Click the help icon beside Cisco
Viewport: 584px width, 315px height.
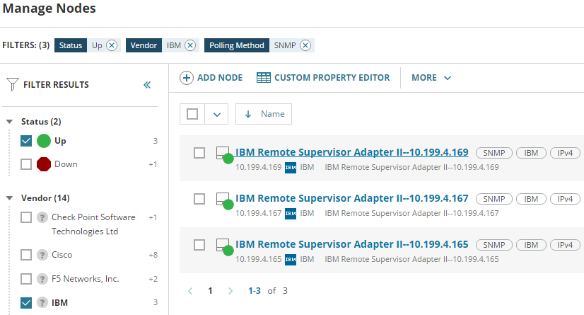pos(42,255)
